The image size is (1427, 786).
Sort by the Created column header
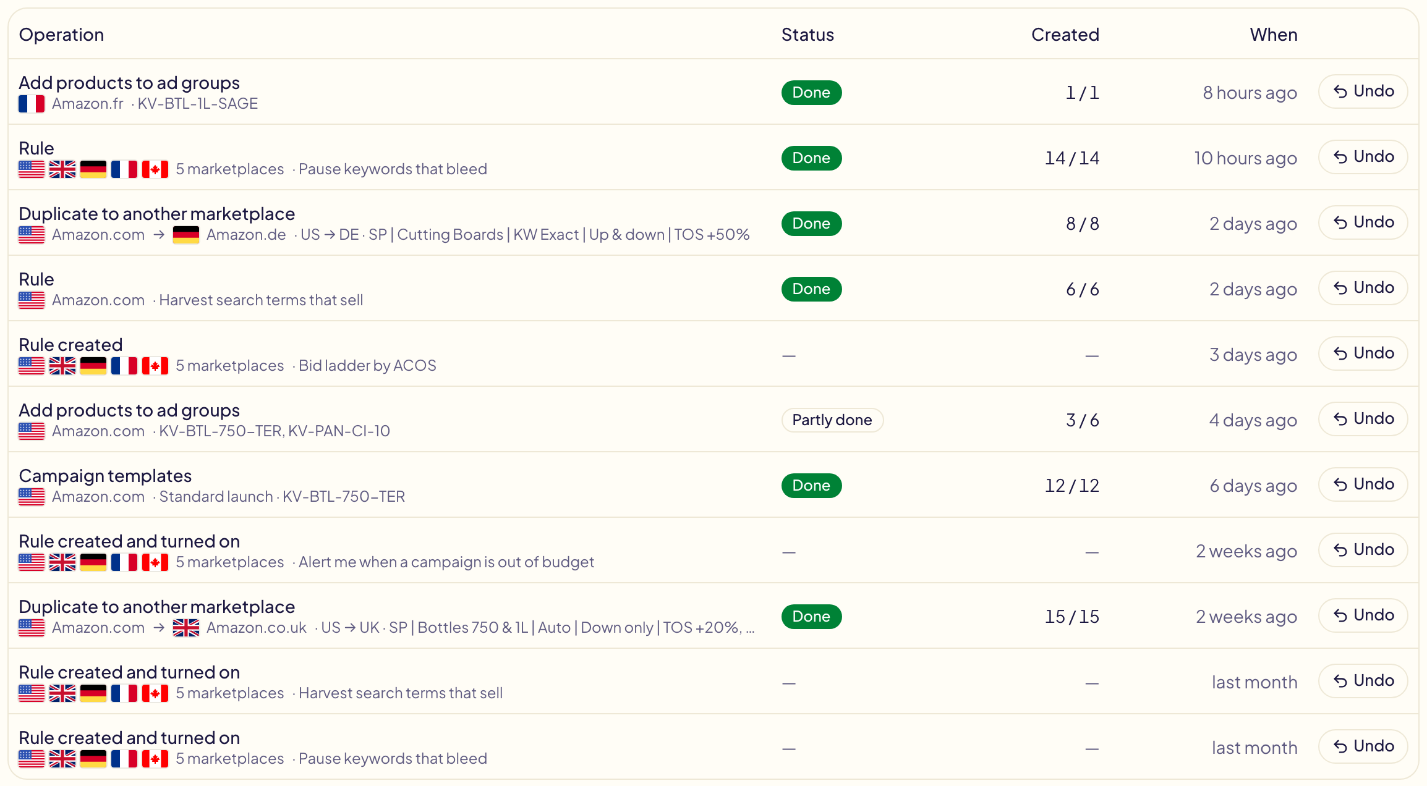point(1065,35)
